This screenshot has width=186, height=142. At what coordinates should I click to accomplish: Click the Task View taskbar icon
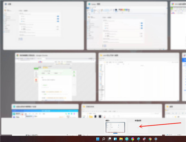point(109,139)
